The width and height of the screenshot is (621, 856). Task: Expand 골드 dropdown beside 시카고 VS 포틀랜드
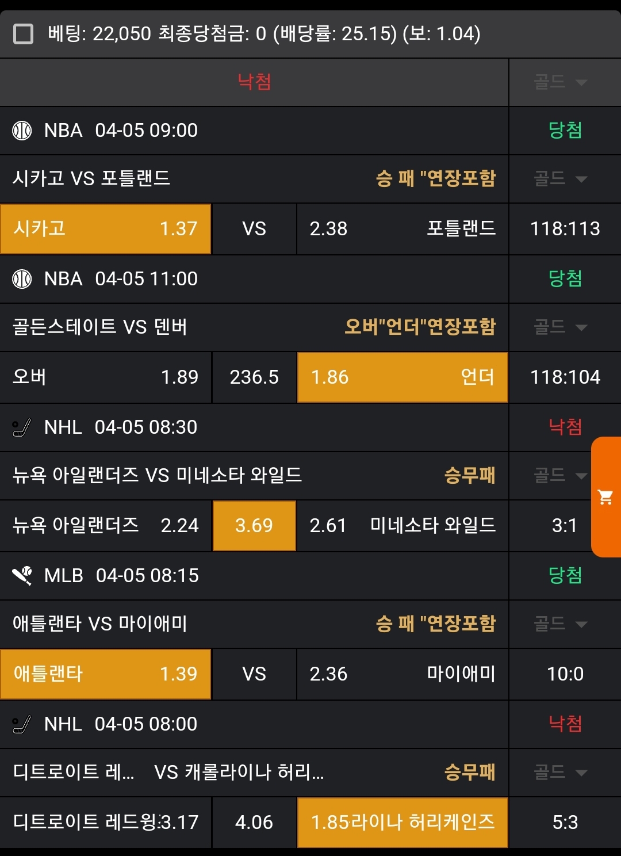tap(561, 179)
